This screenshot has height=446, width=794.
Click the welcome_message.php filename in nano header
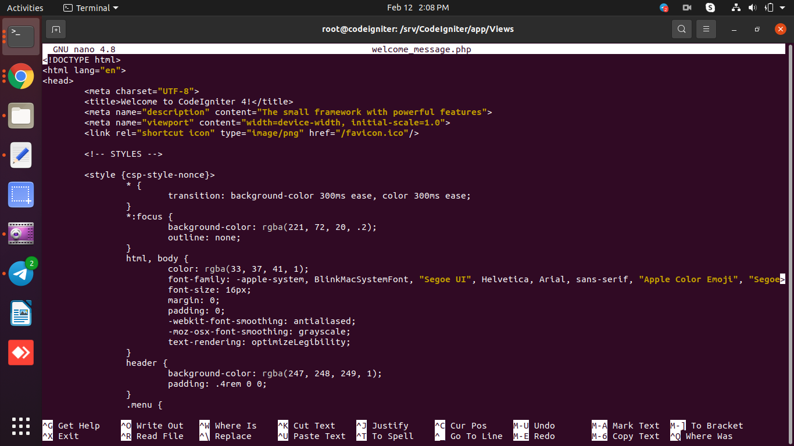pos(421,49)
